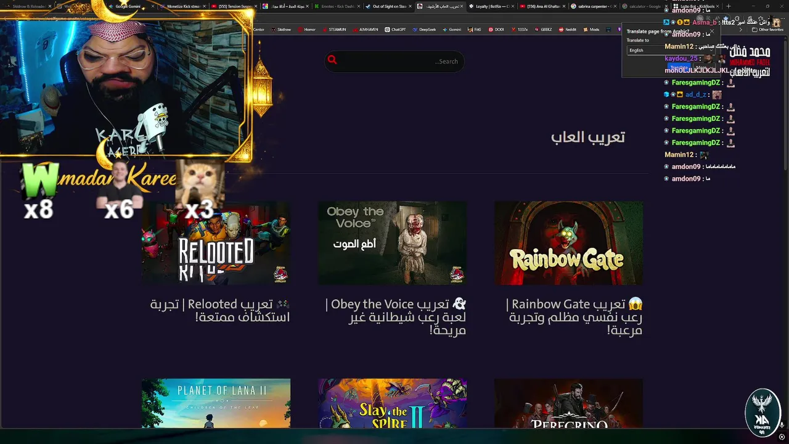Open the AIMHAVEN bookmark
The width and height of the screenshot is (789, 444).
coord(365,29)
